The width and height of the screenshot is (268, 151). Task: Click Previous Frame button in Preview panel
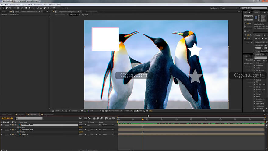tap(259, 39)
